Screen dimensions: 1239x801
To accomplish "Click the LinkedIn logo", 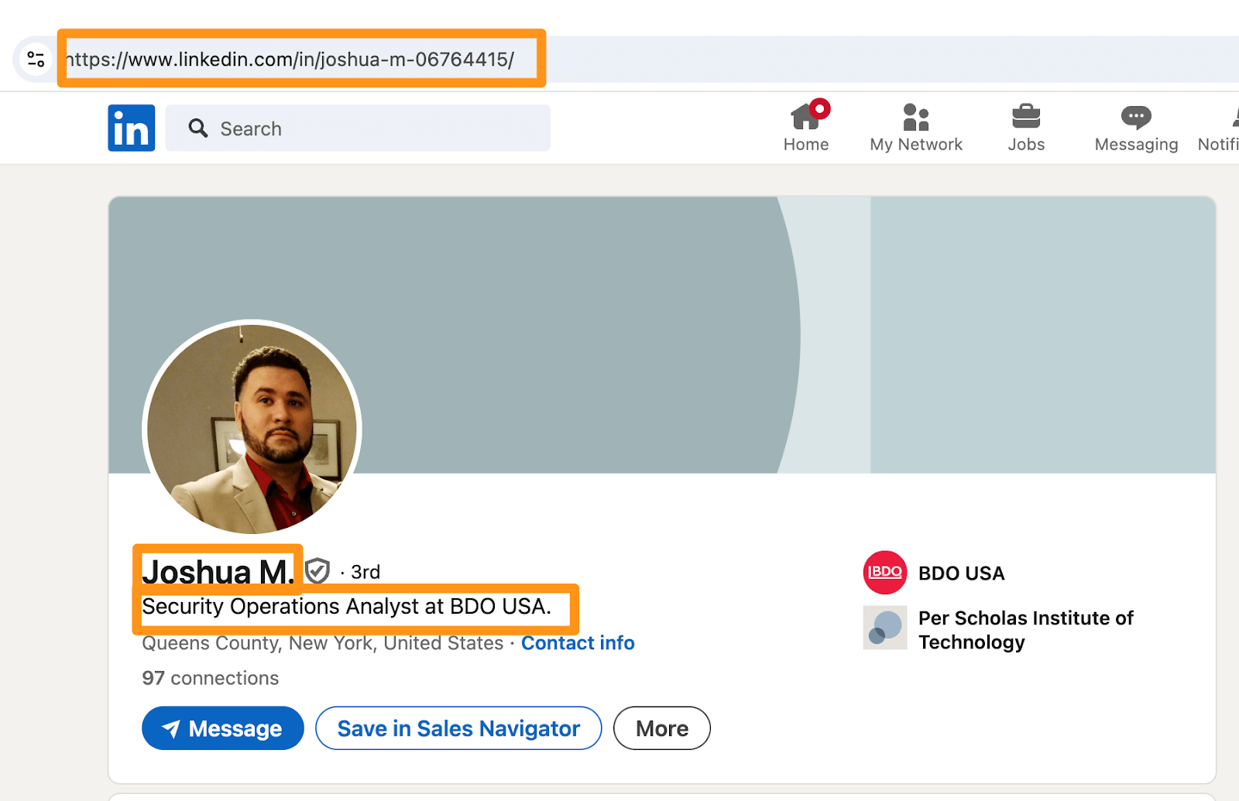I will pos(131,128).
